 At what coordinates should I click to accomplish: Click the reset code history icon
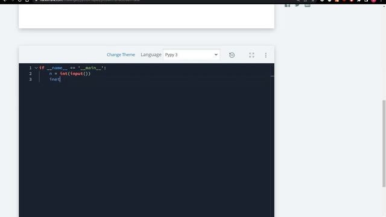pos(232,55)
